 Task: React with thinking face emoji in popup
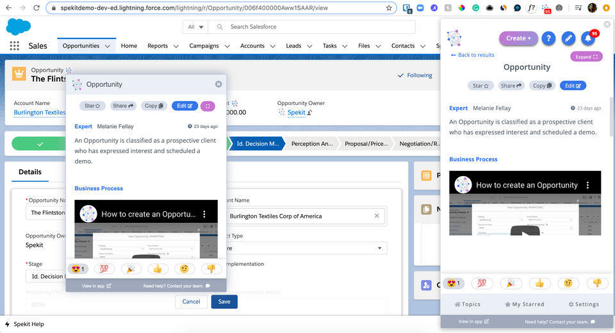[184, 269]
